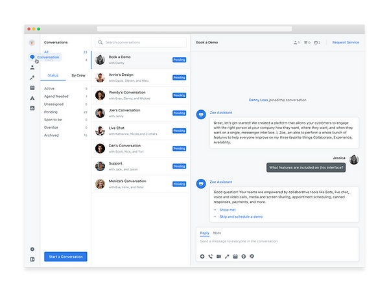Open Joe's Conversation
This screenshot has height=291, width=389.
coord(141,113)
